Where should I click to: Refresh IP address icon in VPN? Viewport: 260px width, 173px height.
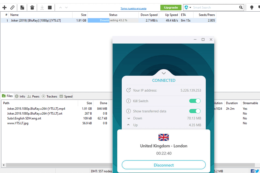128,90
